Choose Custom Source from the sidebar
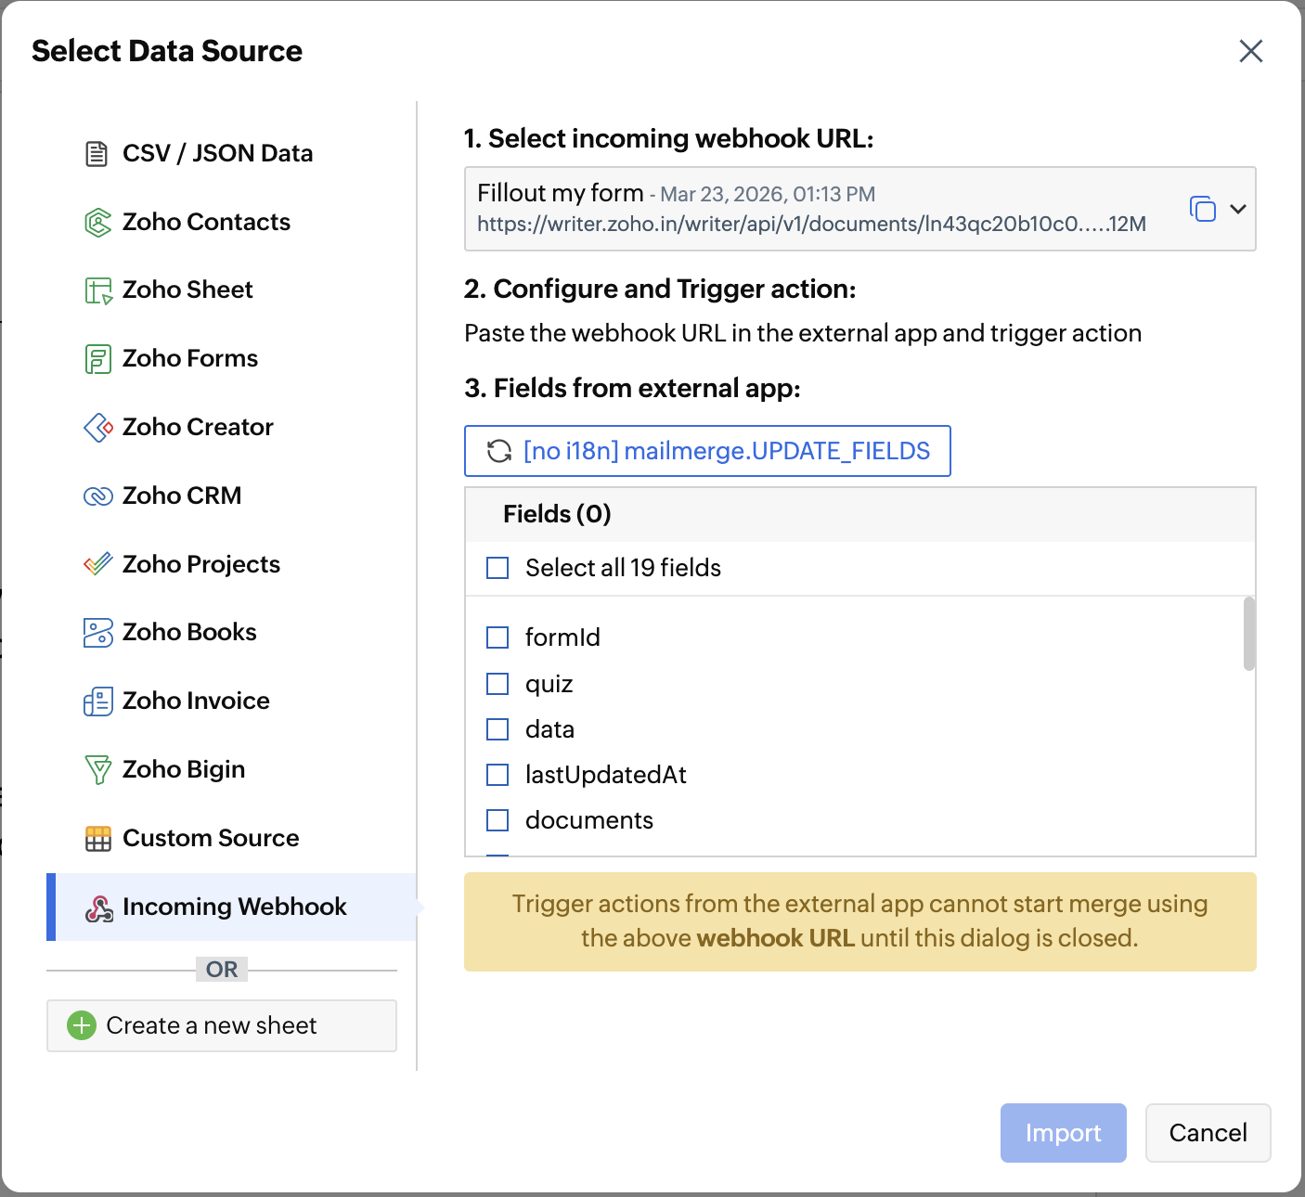 click(211, 838)
